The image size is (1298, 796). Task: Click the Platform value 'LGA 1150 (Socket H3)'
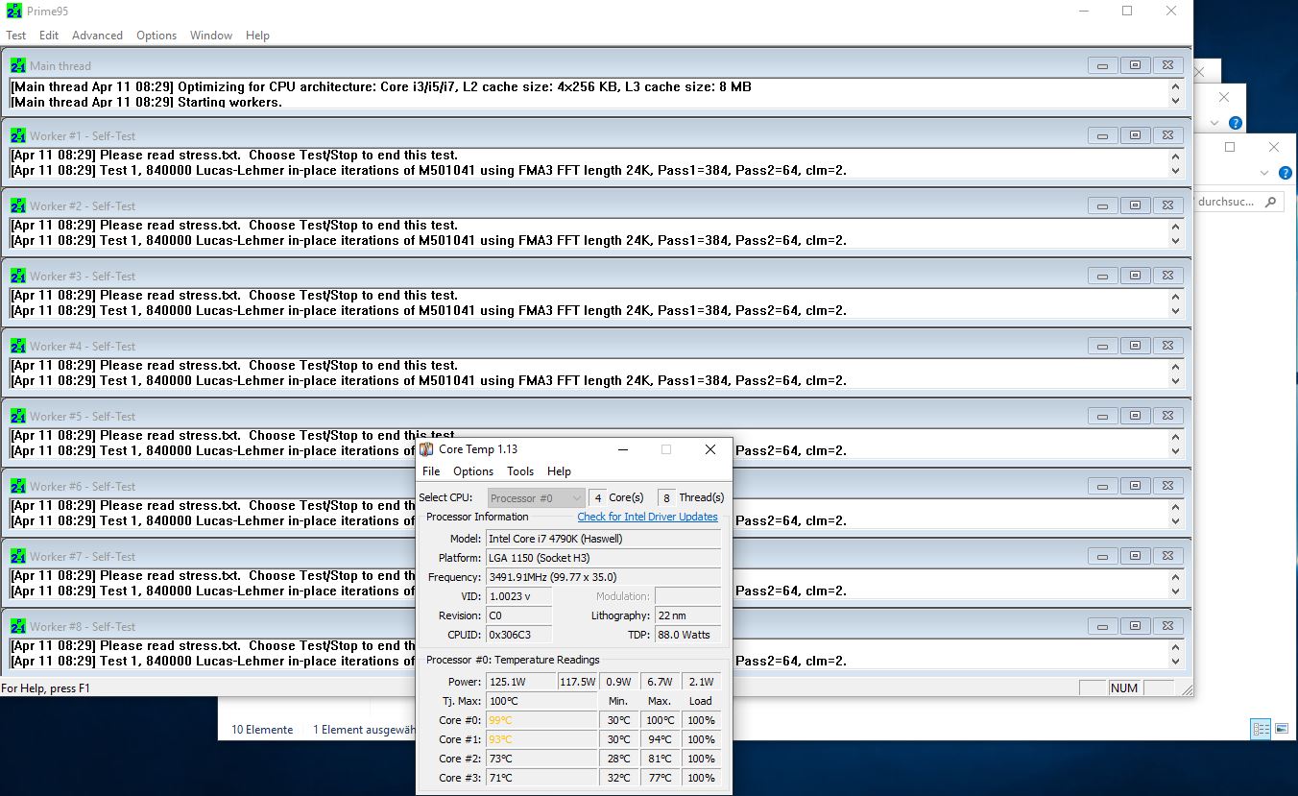coord(603,558)
